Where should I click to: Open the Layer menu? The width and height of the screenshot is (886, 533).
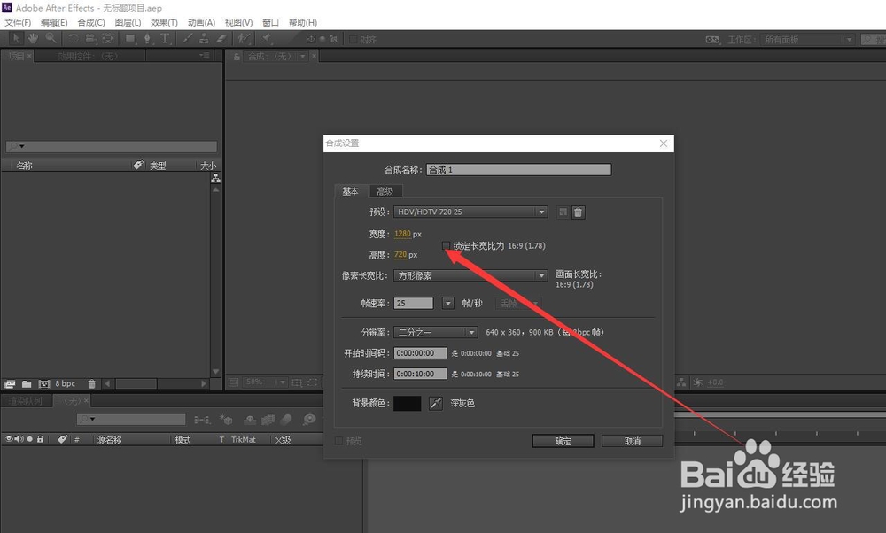click(128, 23)
